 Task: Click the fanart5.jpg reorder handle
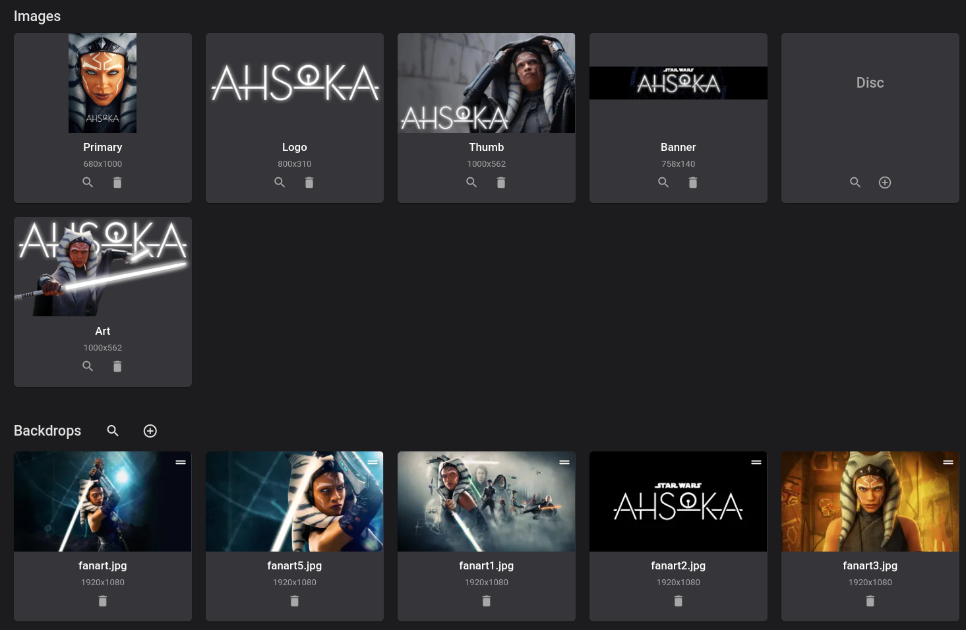point(373,463)
